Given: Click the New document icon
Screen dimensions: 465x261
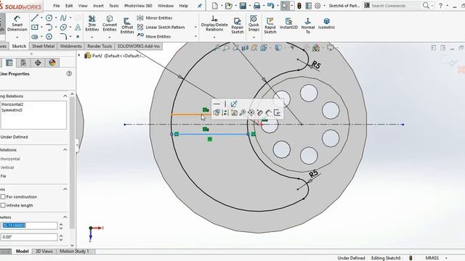Looking at the screenshot, I should click(x=215, y=6).
